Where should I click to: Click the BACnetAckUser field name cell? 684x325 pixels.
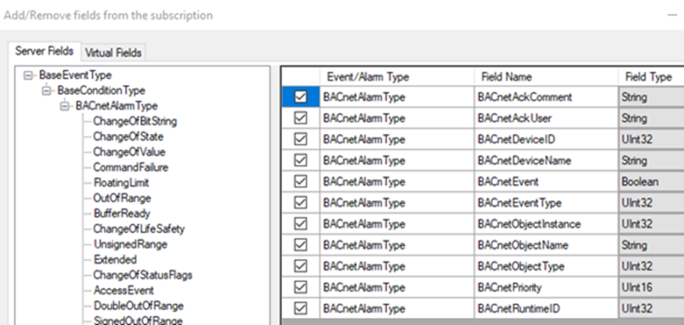pyautogui.click(x=546, y=118)
